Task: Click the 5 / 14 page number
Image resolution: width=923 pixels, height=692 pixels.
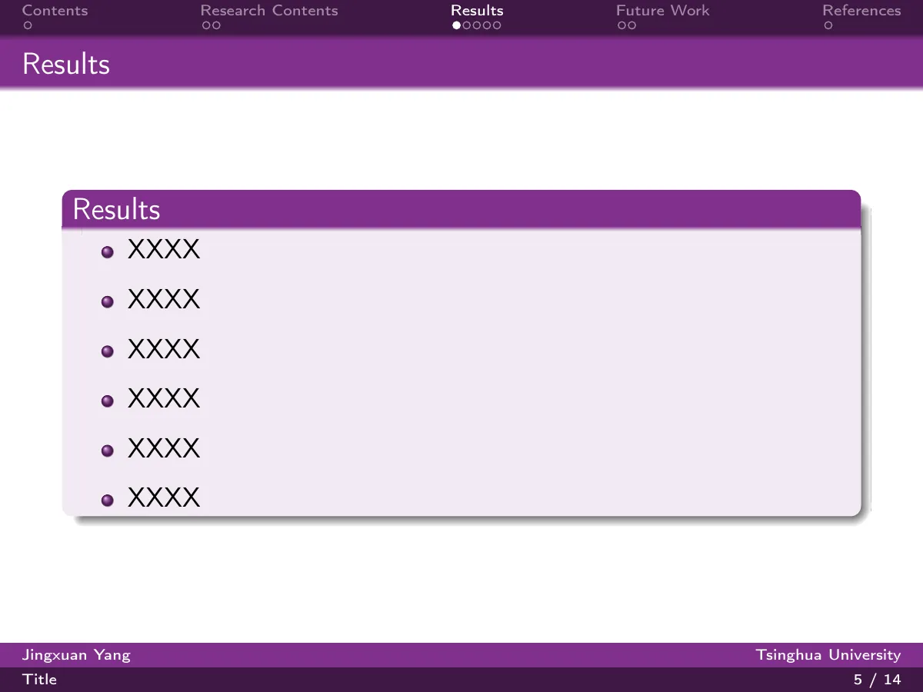Action: pos(877,680)
